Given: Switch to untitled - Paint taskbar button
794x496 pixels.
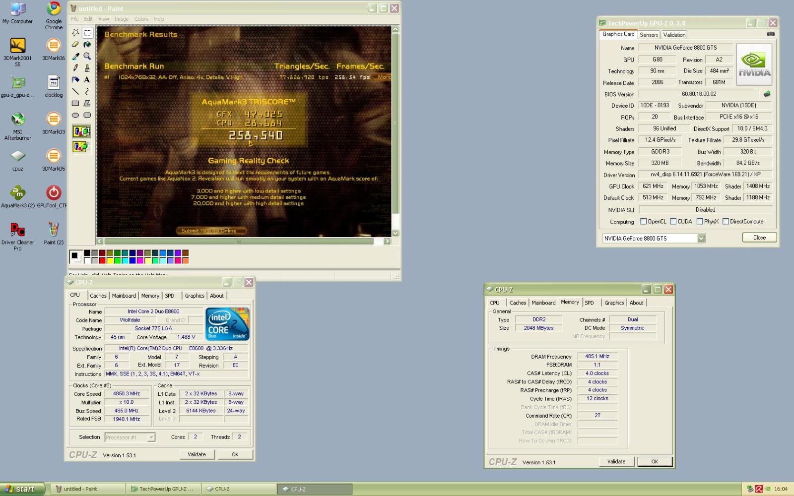Looking at the screenshot, I should 88,489.
